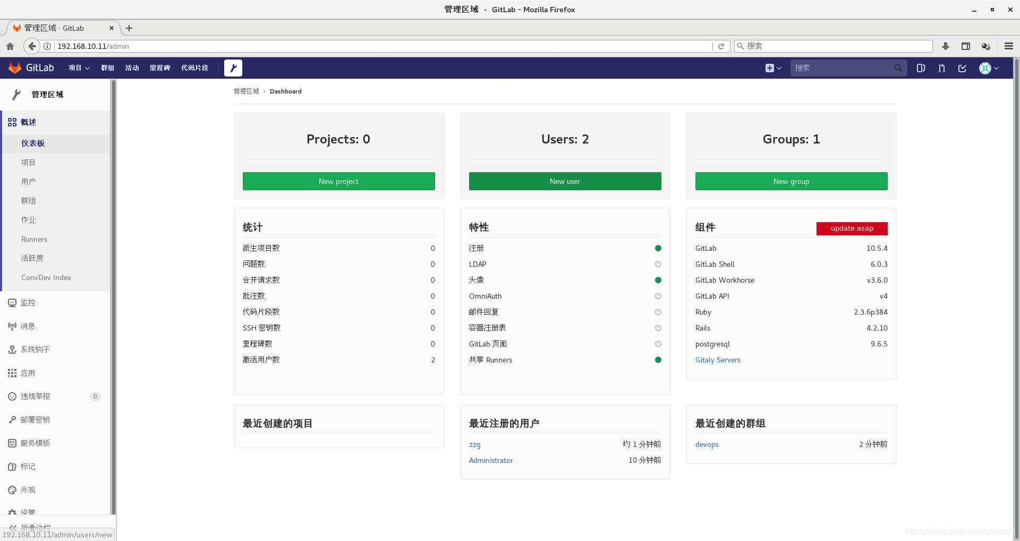Click the 概述 overview sidebar section
The image size is (1020, 541).
click(x=55, y=122)
